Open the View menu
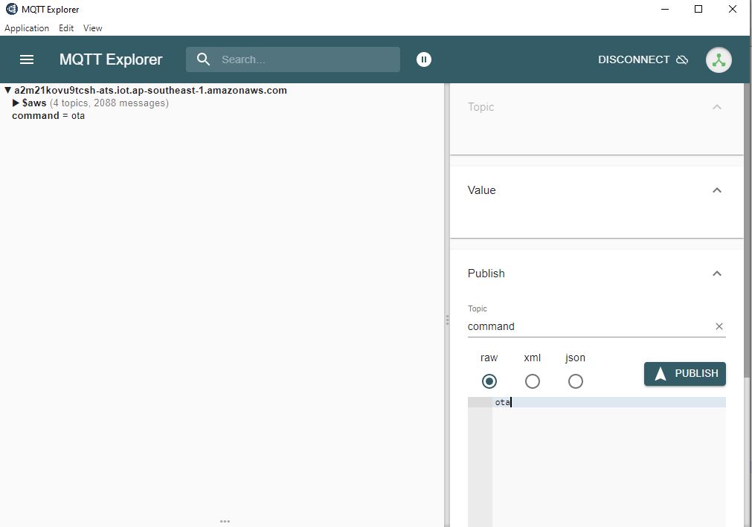Screen dimensions: 752x527 pyautogui.click(x=92, y=28)
